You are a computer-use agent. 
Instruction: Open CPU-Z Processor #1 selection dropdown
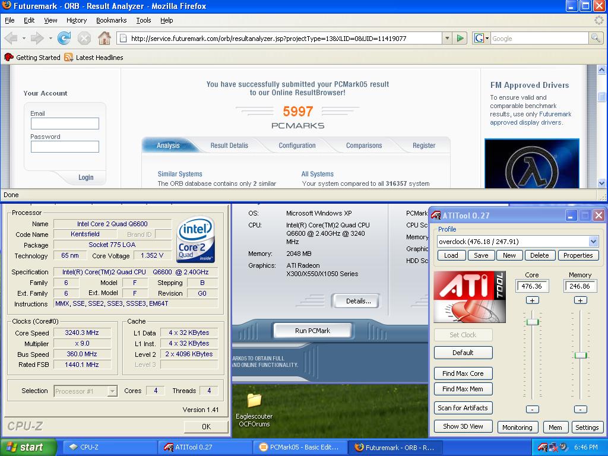click(112, 391)
